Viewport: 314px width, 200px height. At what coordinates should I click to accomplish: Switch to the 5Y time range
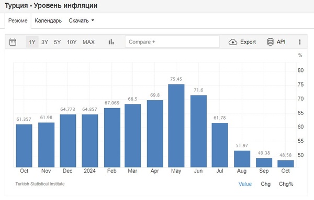[57, 42]
